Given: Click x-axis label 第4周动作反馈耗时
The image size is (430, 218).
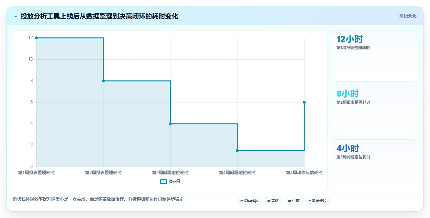Looking at the screenshot, I should click(304, 173).
